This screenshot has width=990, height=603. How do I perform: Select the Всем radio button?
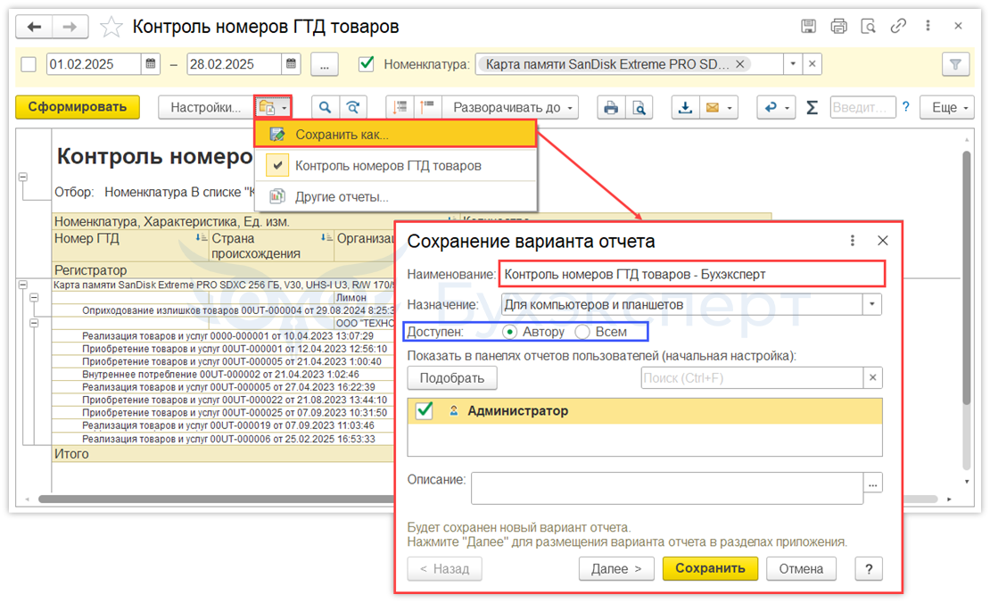tap(583, 332)
